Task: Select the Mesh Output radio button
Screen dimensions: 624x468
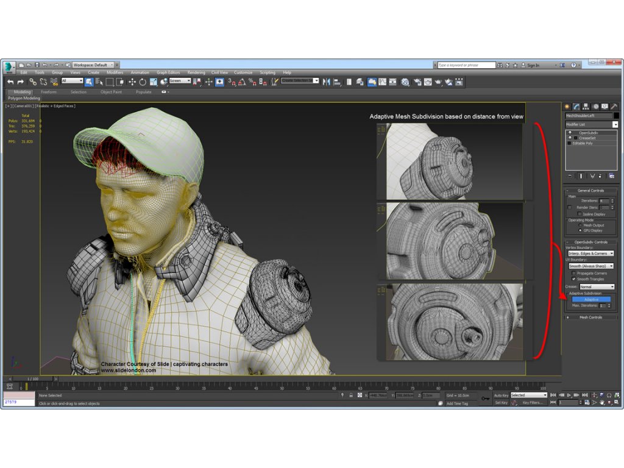Action: (580, 225)
